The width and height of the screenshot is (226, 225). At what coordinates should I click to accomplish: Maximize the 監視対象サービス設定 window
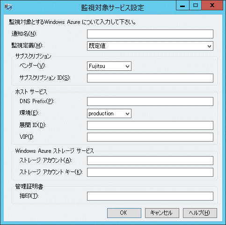tap(196, 6)
